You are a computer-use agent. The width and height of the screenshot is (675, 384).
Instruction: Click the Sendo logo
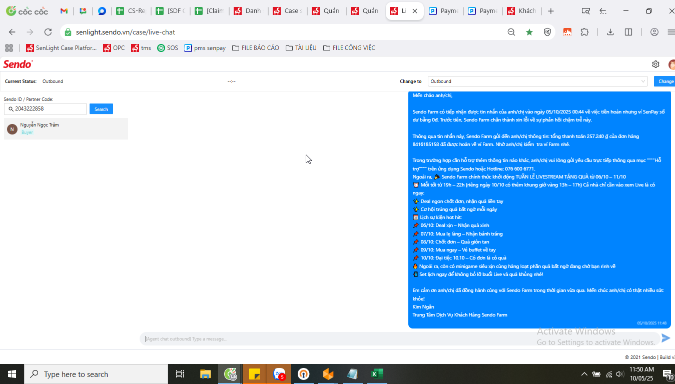pos(18,64)
